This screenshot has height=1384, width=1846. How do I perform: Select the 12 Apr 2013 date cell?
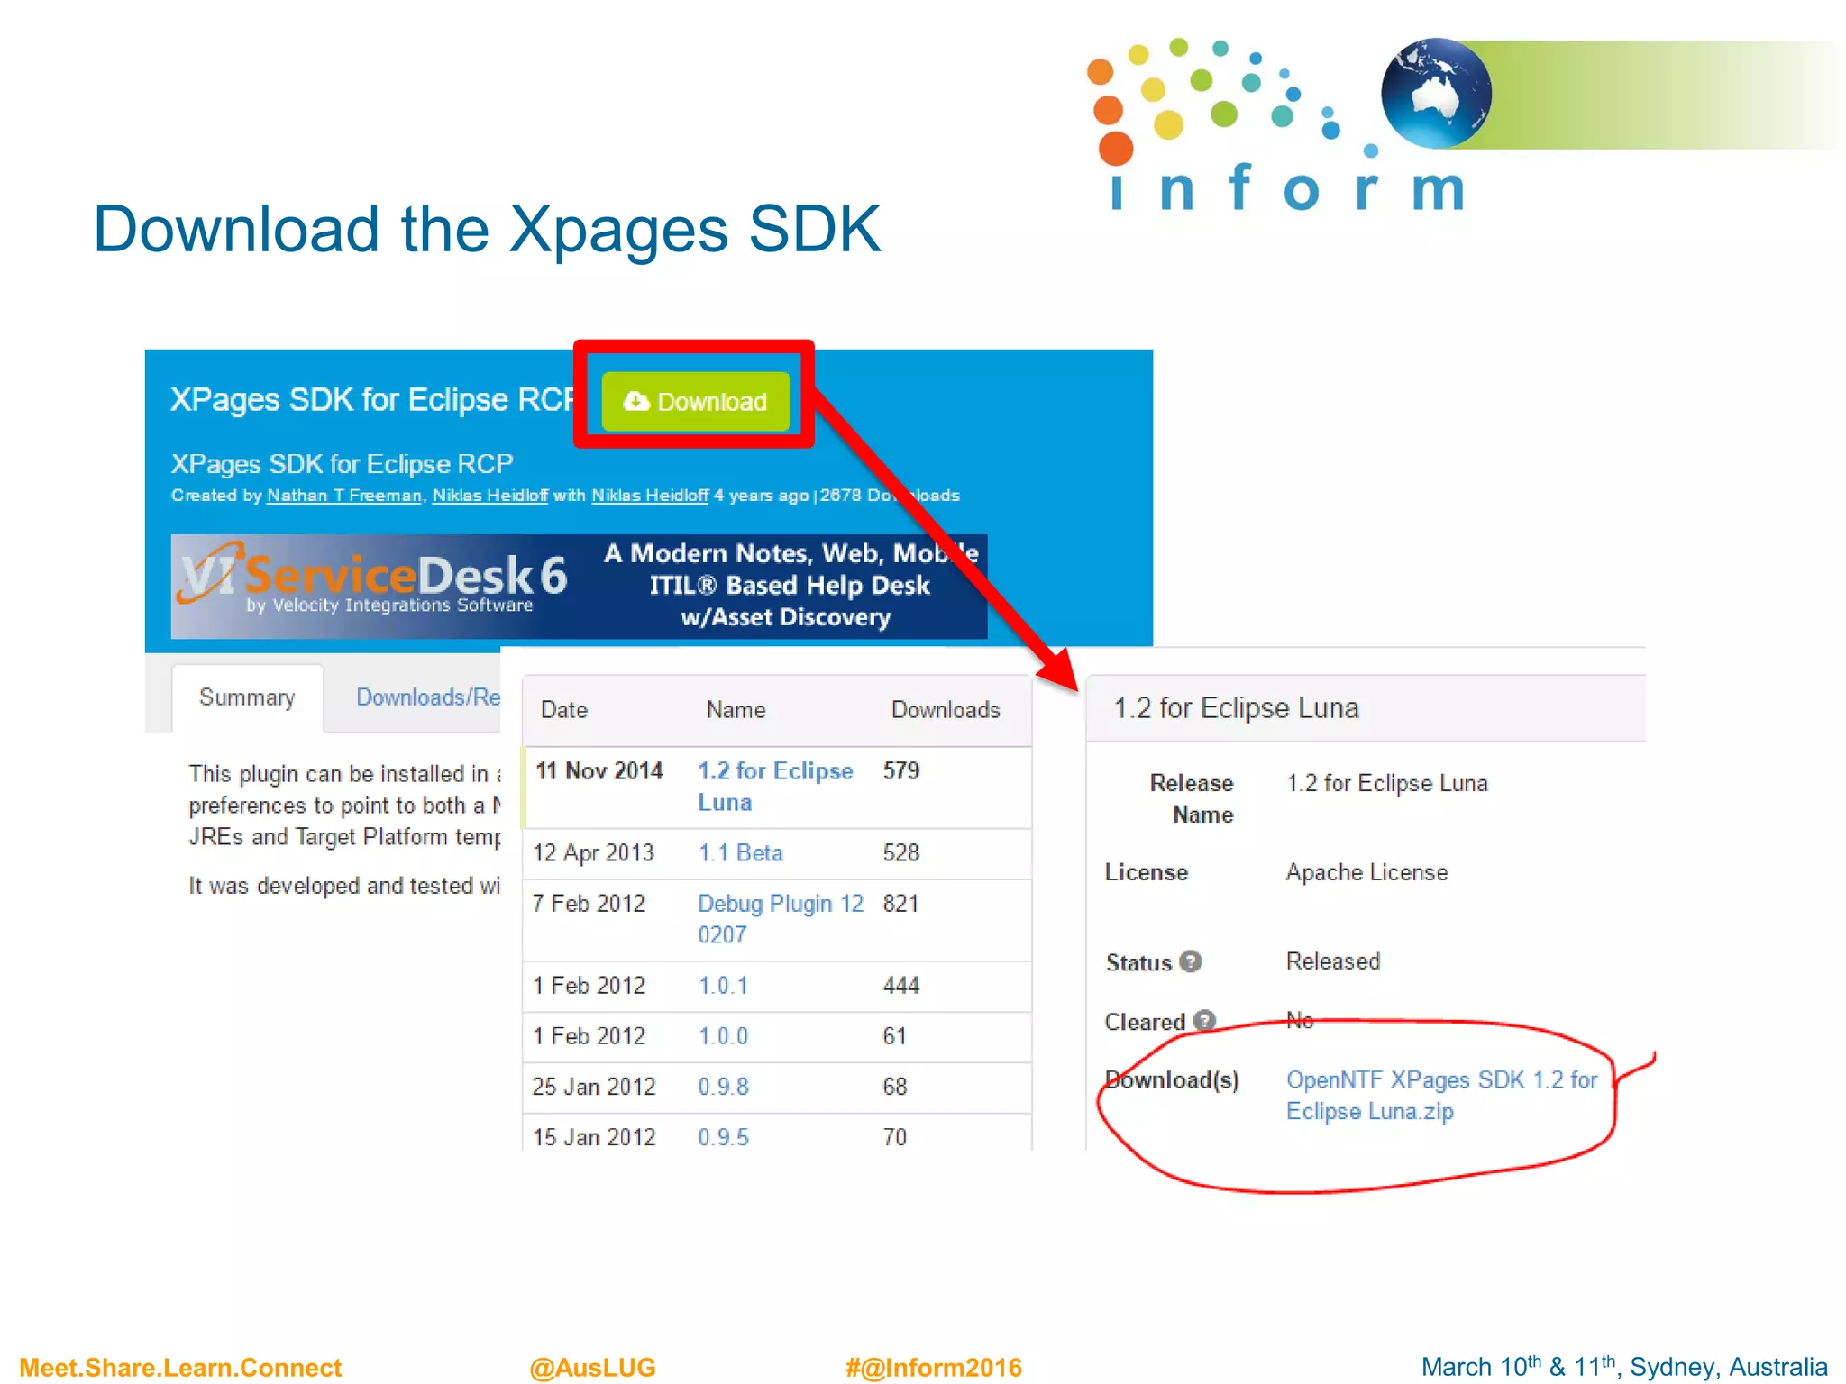593,852
